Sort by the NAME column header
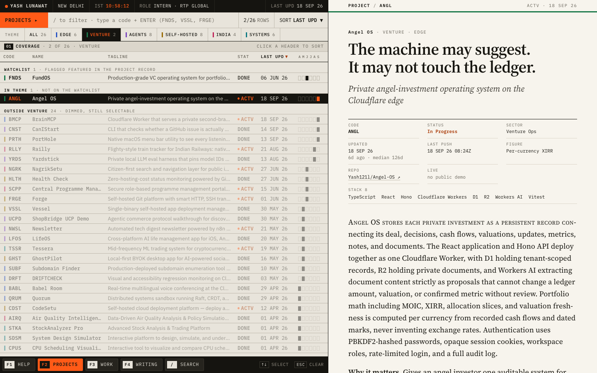This screenshot has width=597, height=373. pyautogui.click(x=38, y=57)
